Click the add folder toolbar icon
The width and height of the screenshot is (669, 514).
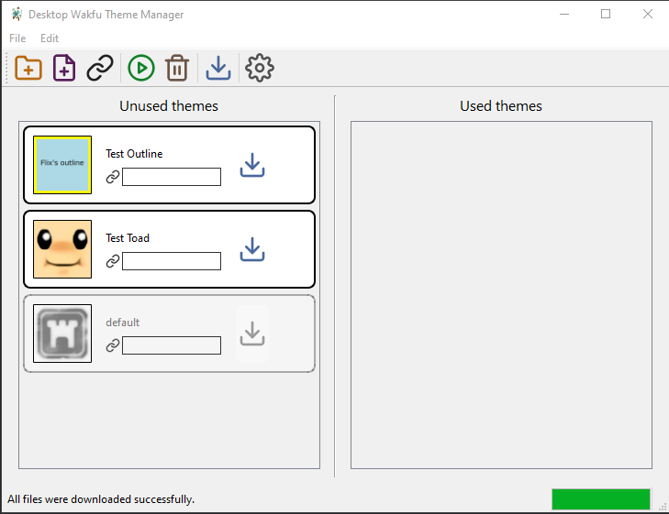pyautogui.click(x=29, y=68)
